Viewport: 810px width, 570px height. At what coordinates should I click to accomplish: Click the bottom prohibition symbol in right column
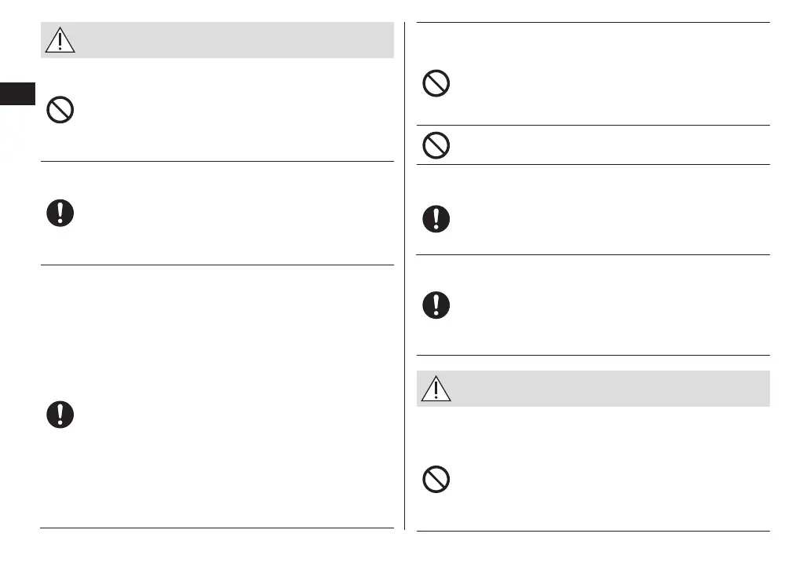click(x=436, y=479)
